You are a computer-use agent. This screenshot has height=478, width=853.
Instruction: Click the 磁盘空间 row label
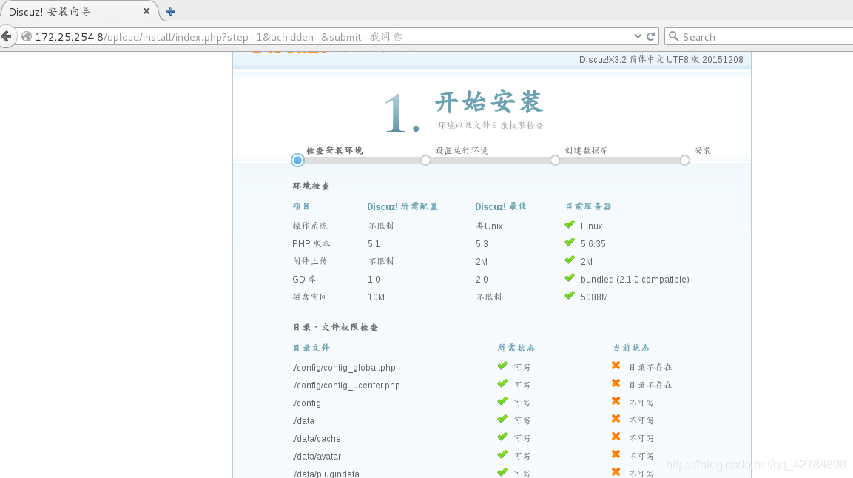tap(310, 297)
